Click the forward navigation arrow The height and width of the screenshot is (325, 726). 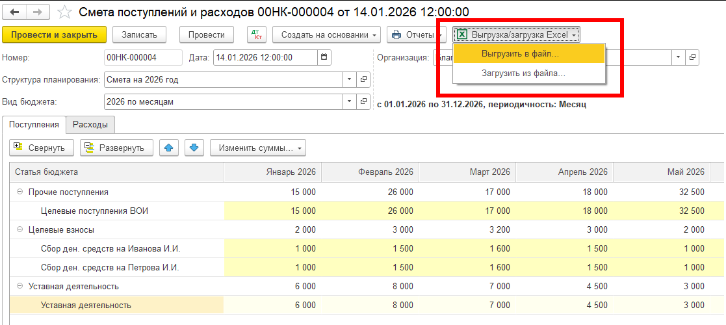[x=38, y=12]
